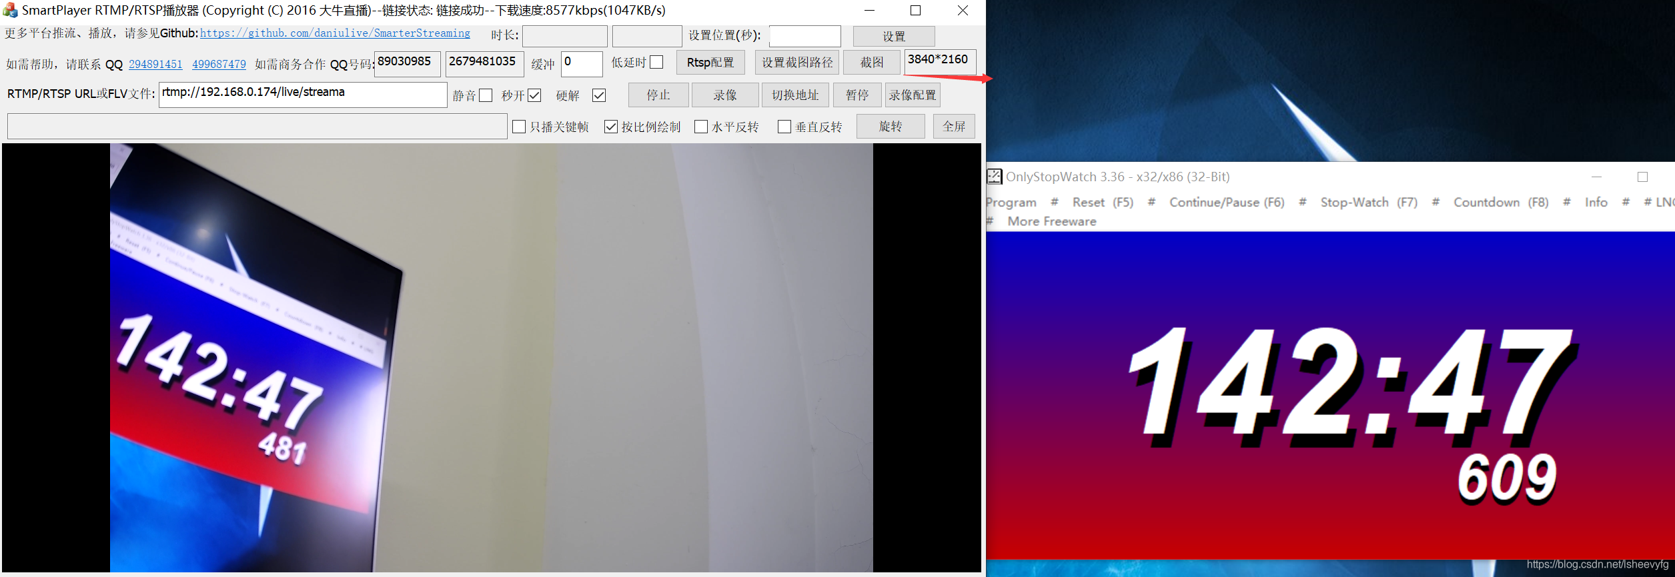Open the 录像配置 recording settings

pos(913,95)
